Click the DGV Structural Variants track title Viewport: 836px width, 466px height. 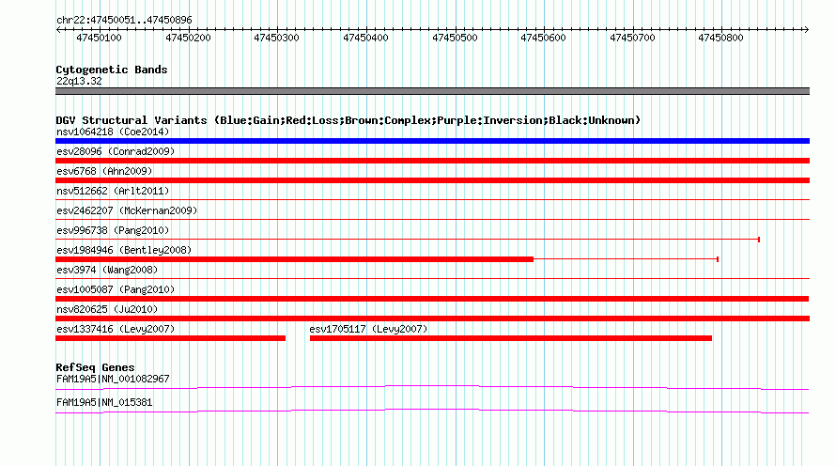point(348,120)
